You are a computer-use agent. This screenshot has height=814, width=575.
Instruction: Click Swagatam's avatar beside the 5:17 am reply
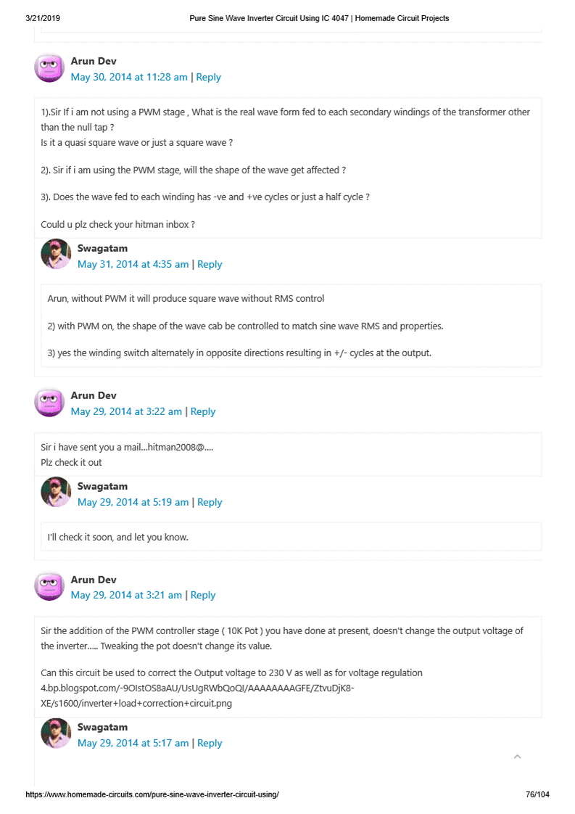pyautogui.click(x=56, y=733)
